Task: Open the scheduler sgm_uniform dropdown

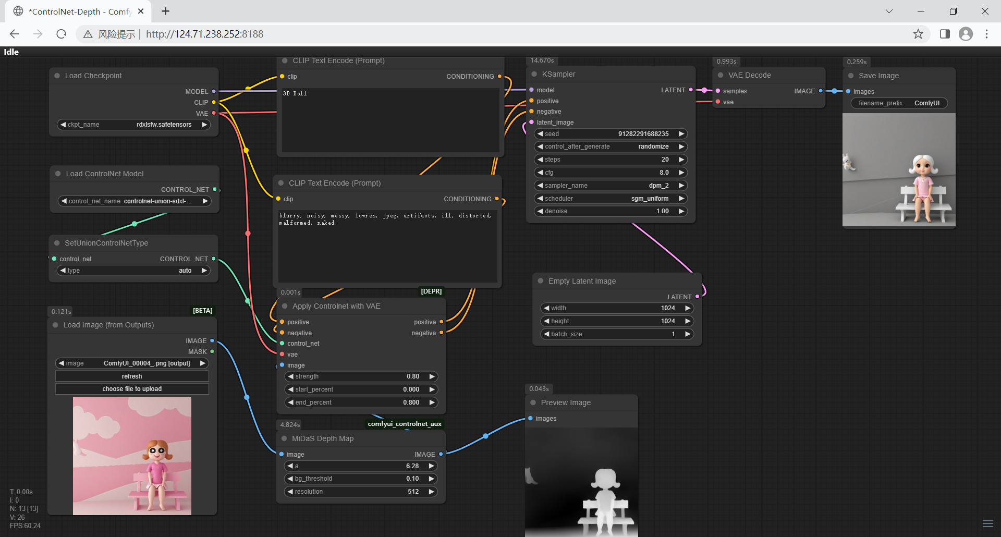Action: [x=611, y=199]
